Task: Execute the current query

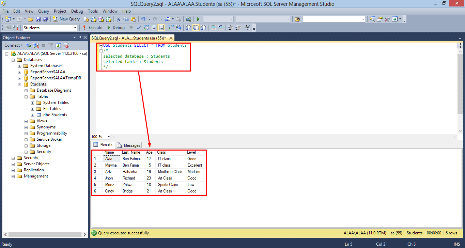Action: [92, 28]
